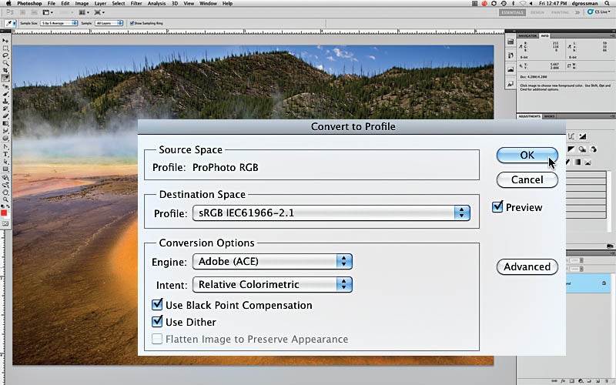Select the Pen tool
This screenshot has width=616, height=385.
pyautogui.click(x=5, y=147)
